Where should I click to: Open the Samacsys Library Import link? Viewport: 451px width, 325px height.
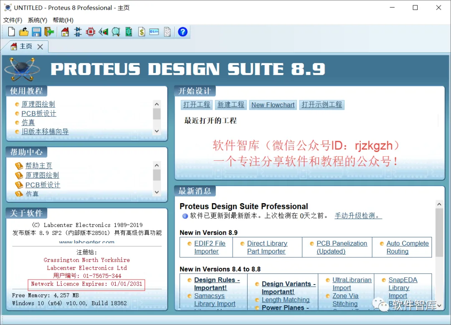215,300
